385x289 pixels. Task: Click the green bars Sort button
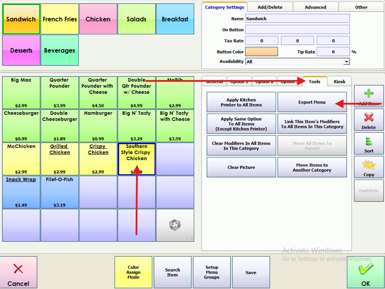pos(369,144)
